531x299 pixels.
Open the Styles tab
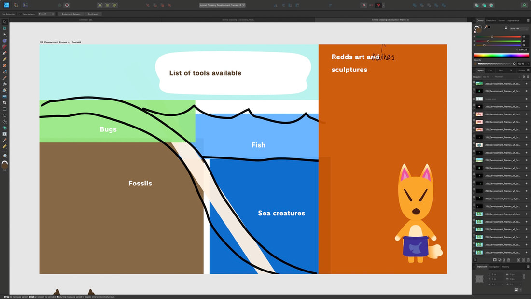pos(521,71)
